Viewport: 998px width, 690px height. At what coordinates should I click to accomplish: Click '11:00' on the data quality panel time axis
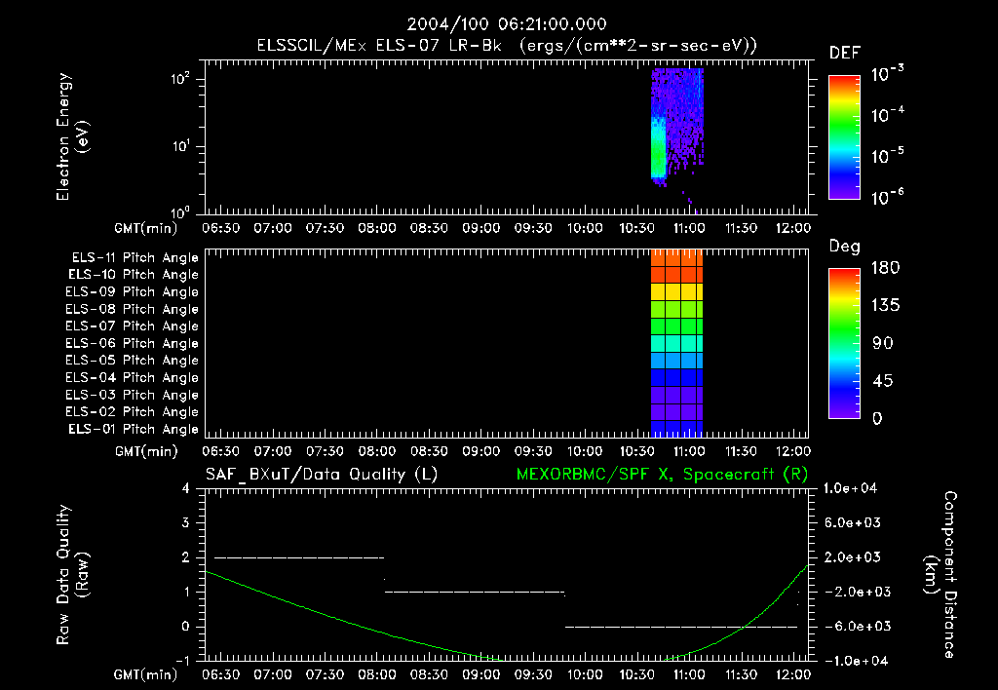[689, 674]
